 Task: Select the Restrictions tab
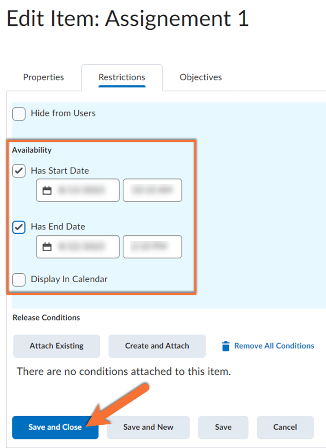pos(122,77)
